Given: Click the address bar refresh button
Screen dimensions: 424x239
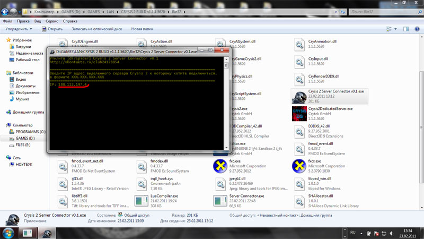Looking at the screenshot, I should 343,12.
